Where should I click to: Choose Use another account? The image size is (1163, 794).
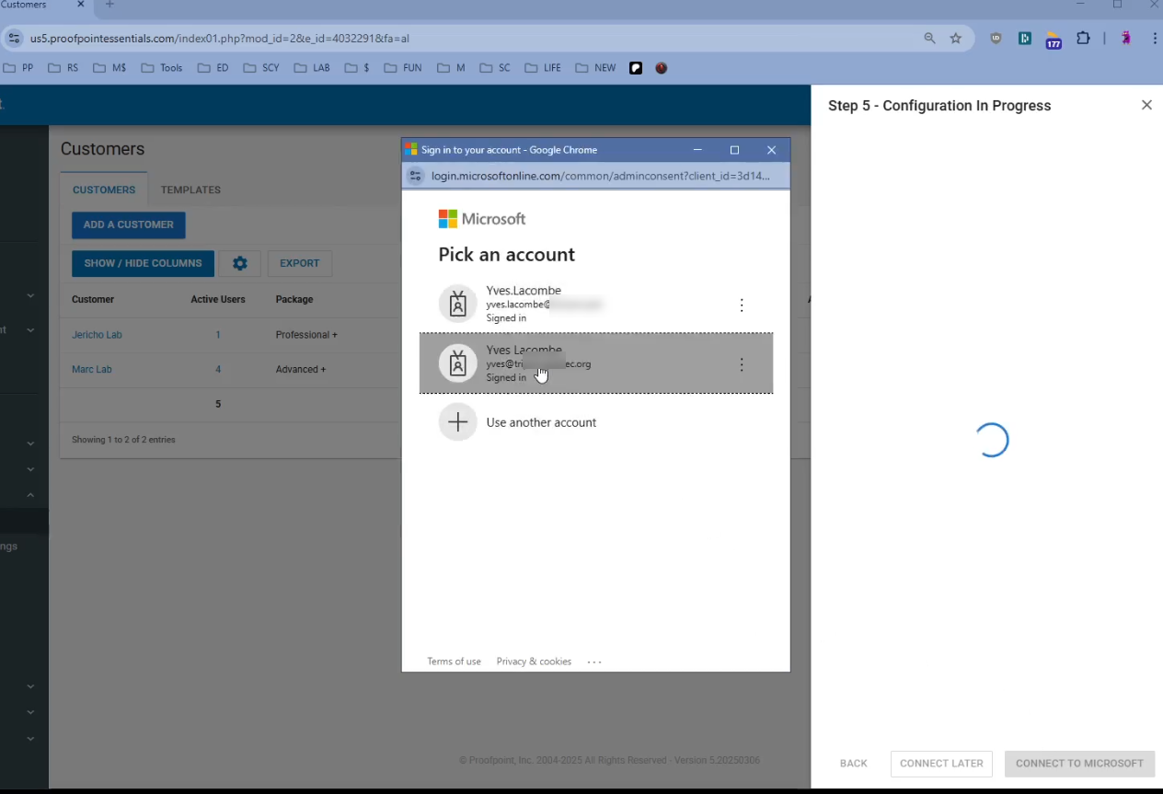pyautogui.click(x=596, y=422)
